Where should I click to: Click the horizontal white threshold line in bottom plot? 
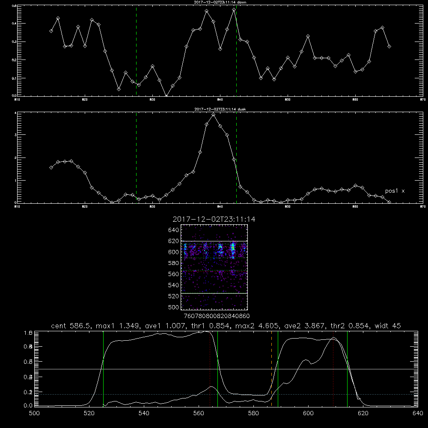click(x=225, y=369)
